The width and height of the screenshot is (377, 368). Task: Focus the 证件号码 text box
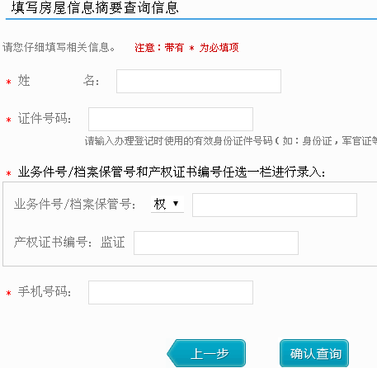(171, 119)
